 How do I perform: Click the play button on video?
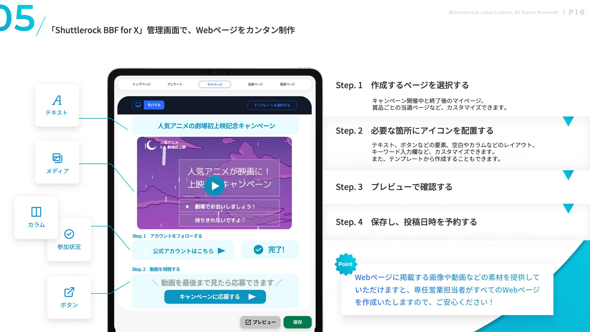(214, 186)
